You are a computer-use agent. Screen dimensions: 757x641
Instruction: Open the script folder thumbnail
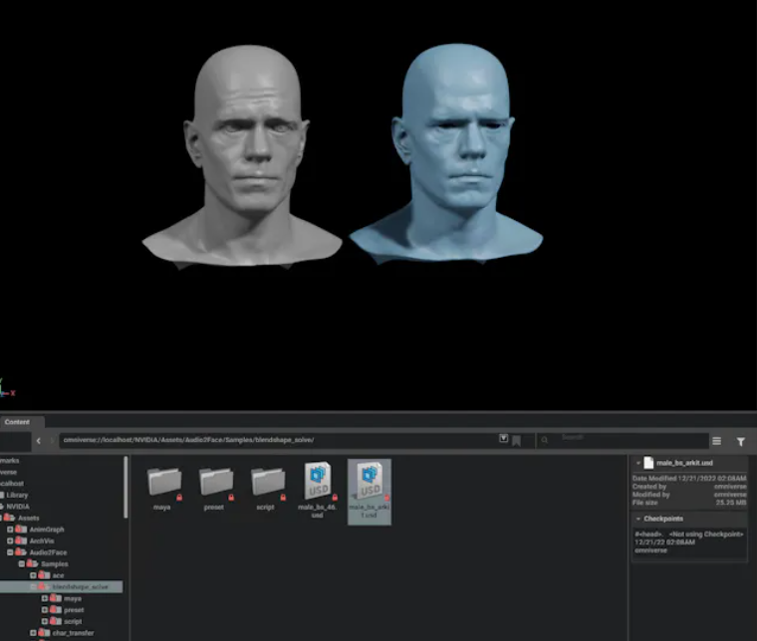click(x=268, y=481)
